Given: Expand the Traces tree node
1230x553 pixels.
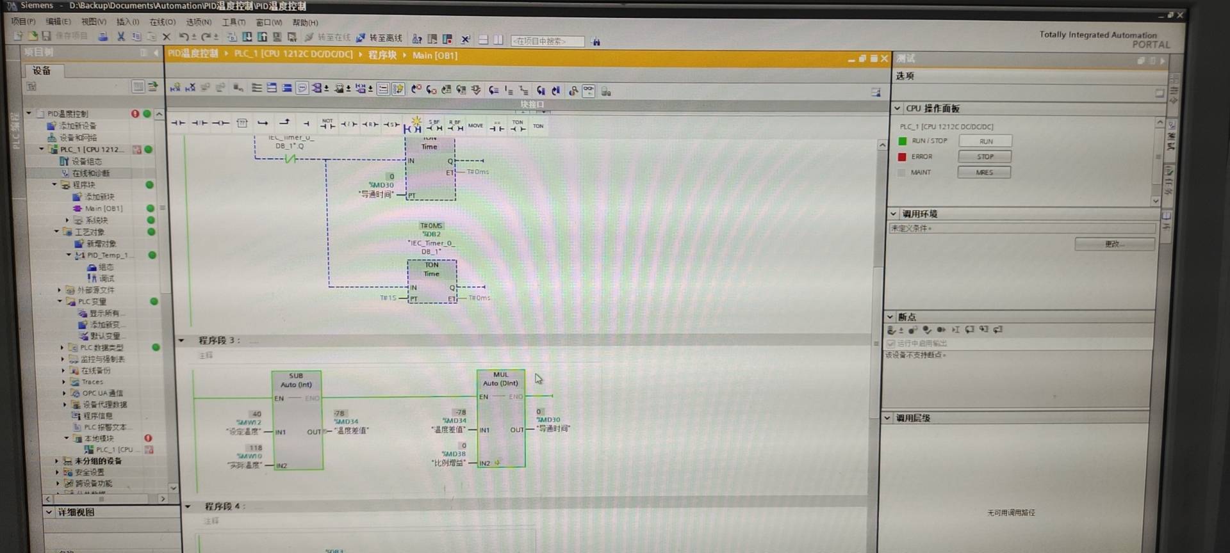Looking at the screenshot, I should [63, 382].
